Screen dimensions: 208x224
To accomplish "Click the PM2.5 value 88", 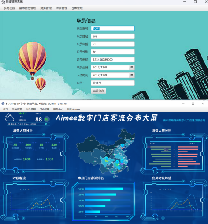I will click(39, 119).
